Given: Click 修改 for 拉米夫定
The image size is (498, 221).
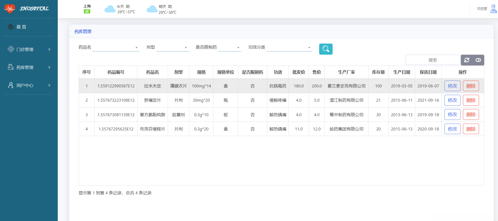Looking at the screenshot, I should 452,86.
